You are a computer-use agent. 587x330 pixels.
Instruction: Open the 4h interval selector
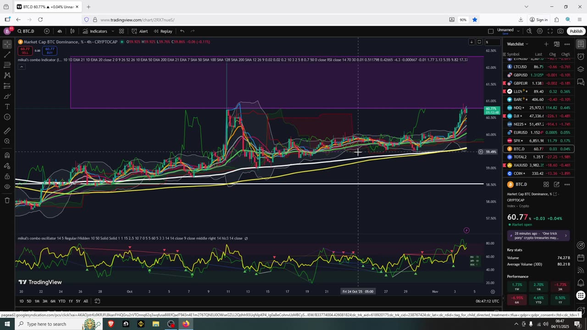(60, 31)
